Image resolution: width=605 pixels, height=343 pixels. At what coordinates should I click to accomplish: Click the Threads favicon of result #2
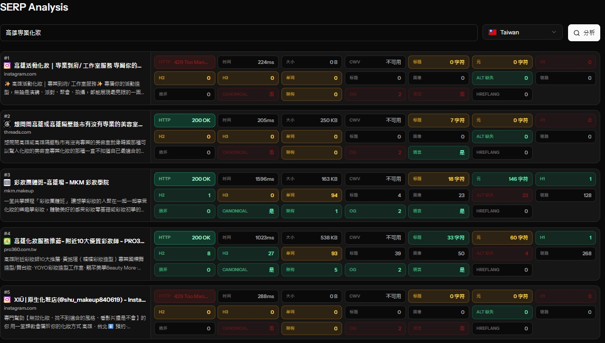7,124
